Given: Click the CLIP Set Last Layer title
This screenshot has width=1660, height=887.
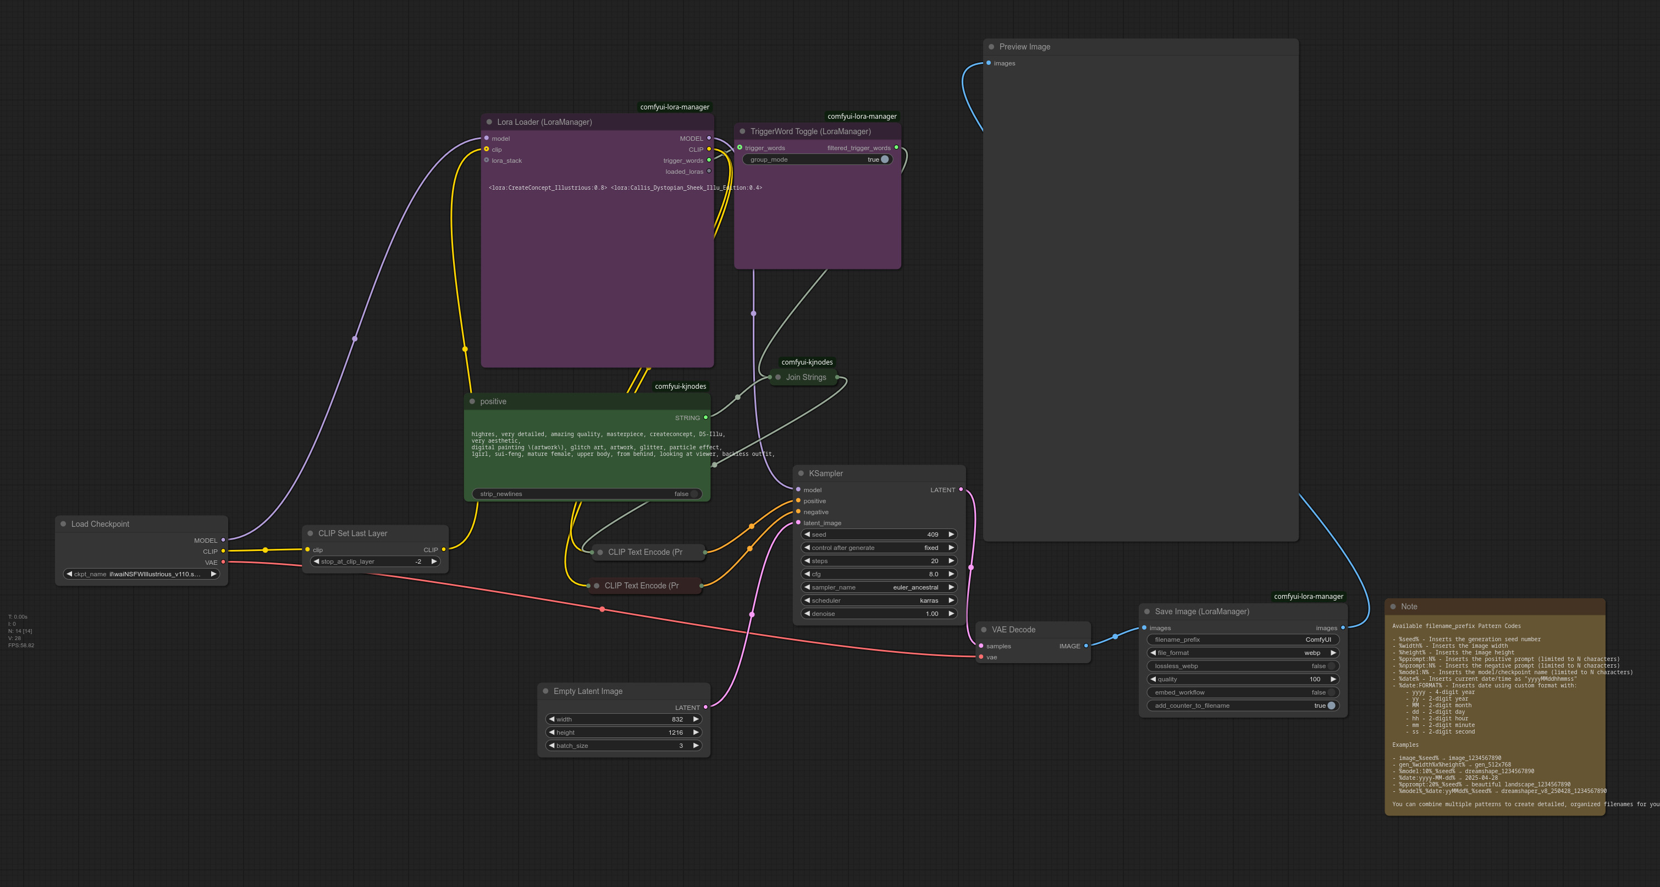Looking at the screenshot, I should [352, 533].
